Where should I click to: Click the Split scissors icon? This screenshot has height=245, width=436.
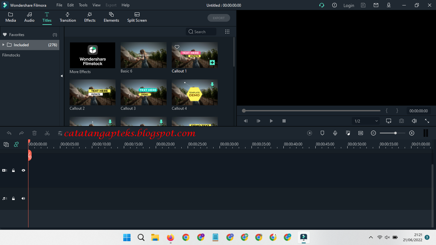pyautogui.click(x=47, y=133)
